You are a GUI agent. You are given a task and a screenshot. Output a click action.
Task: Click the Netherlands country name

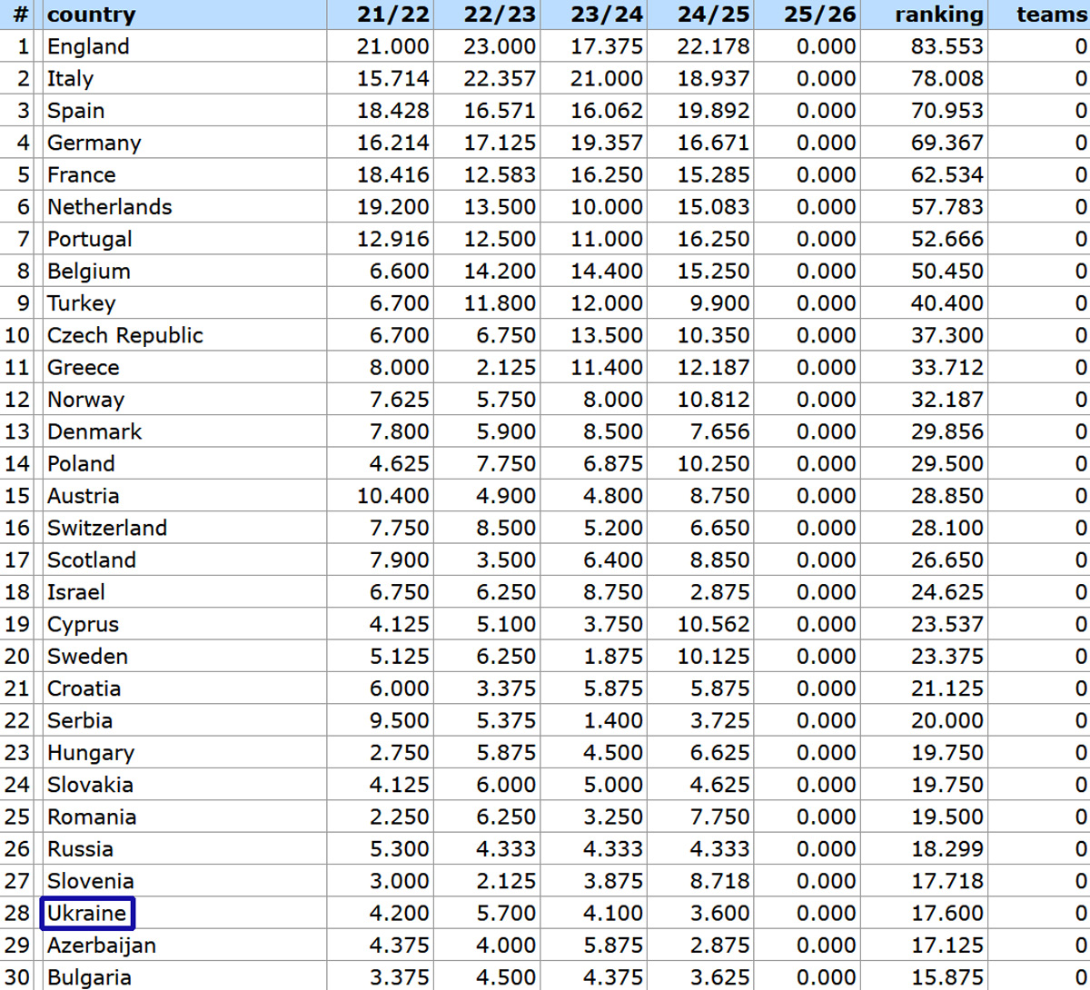(109, 207)
